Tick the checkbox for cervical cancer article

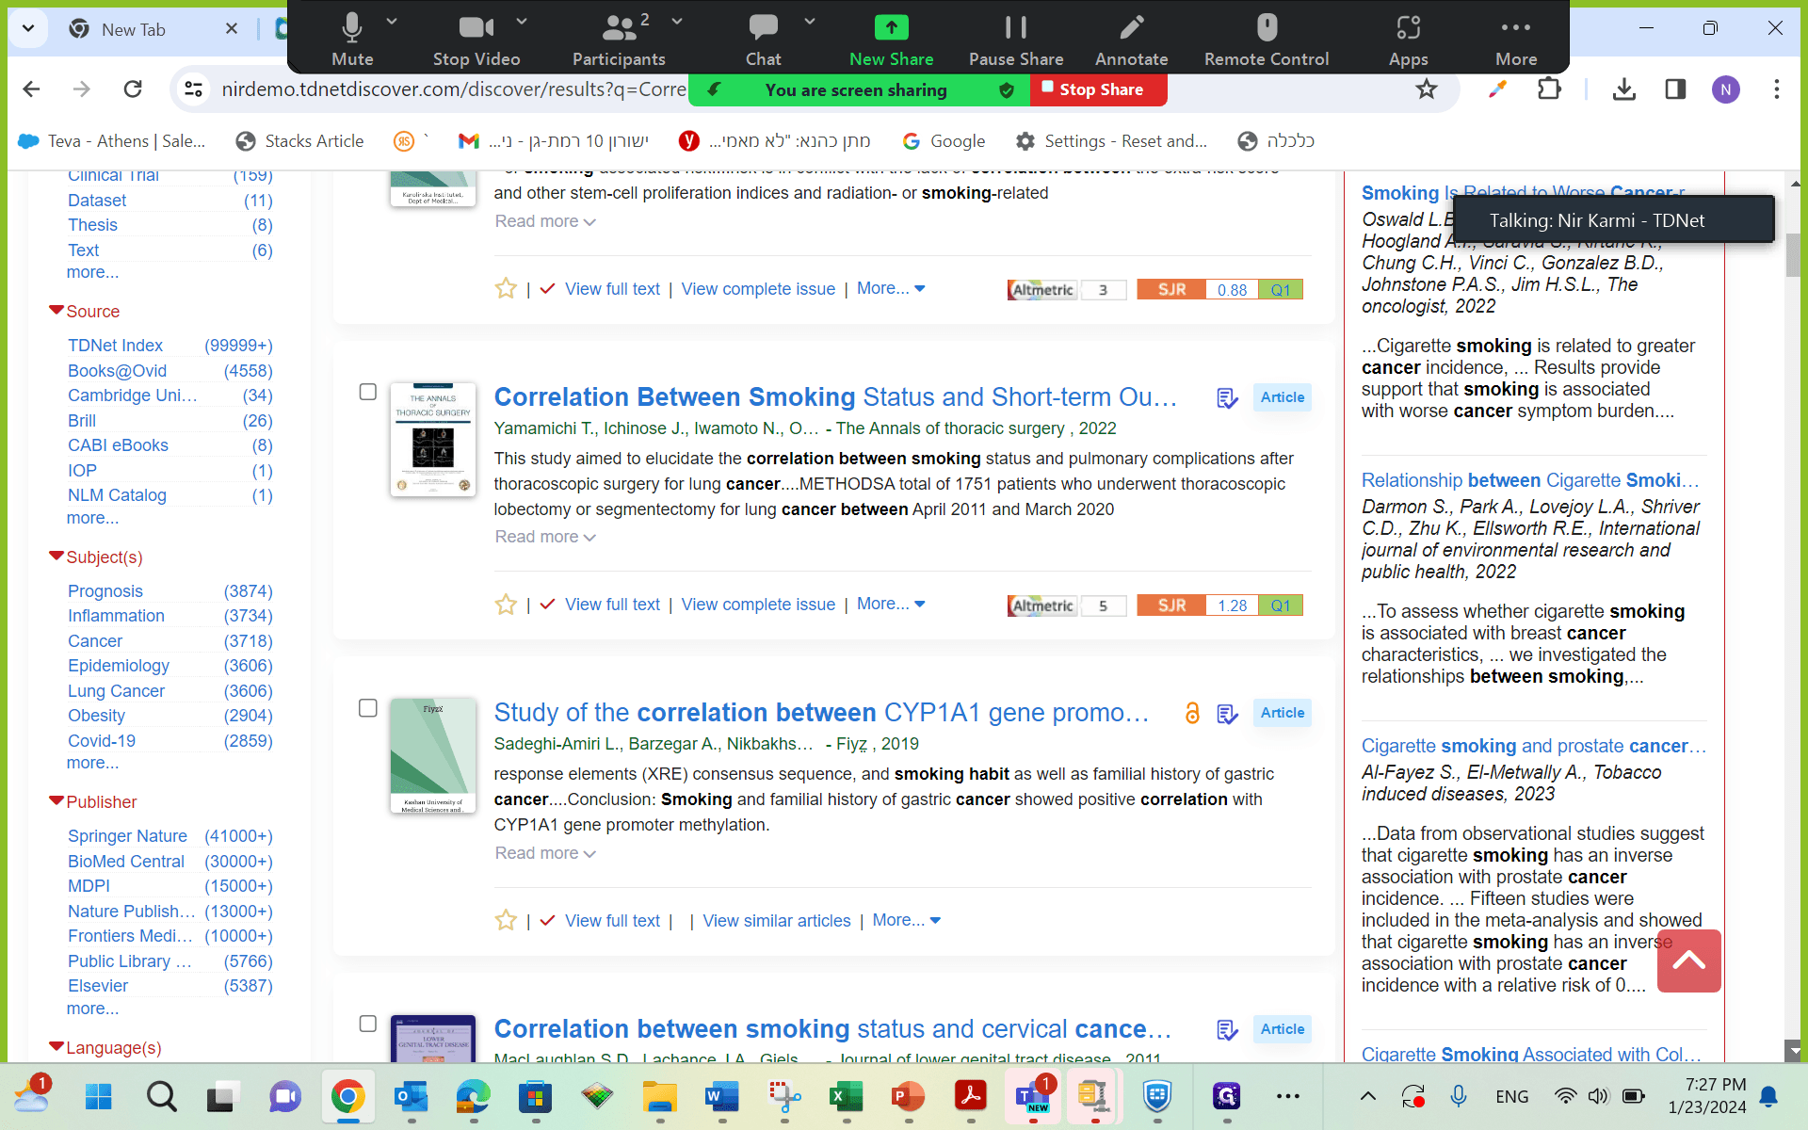(x=368, y=1024)
